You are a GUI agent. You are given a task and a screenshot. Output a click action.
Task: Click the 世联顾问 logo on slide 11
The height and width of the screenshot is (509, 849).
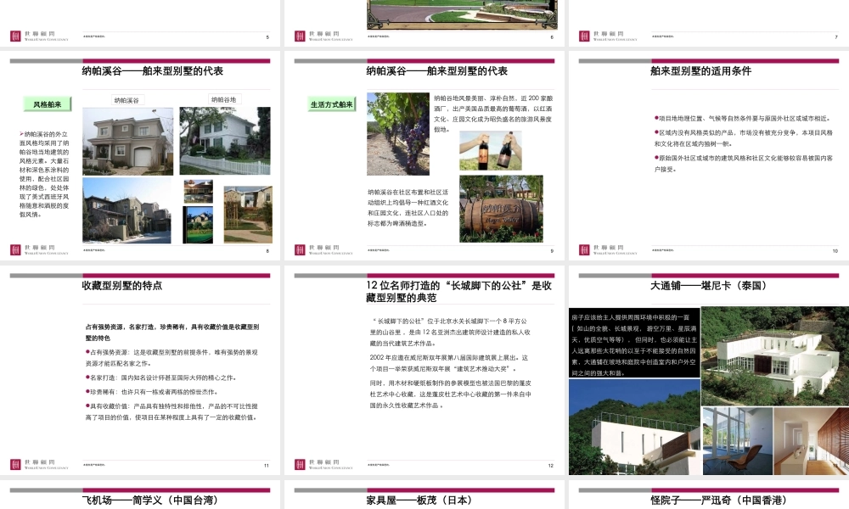pyautogui.click(x=39, y=464)
